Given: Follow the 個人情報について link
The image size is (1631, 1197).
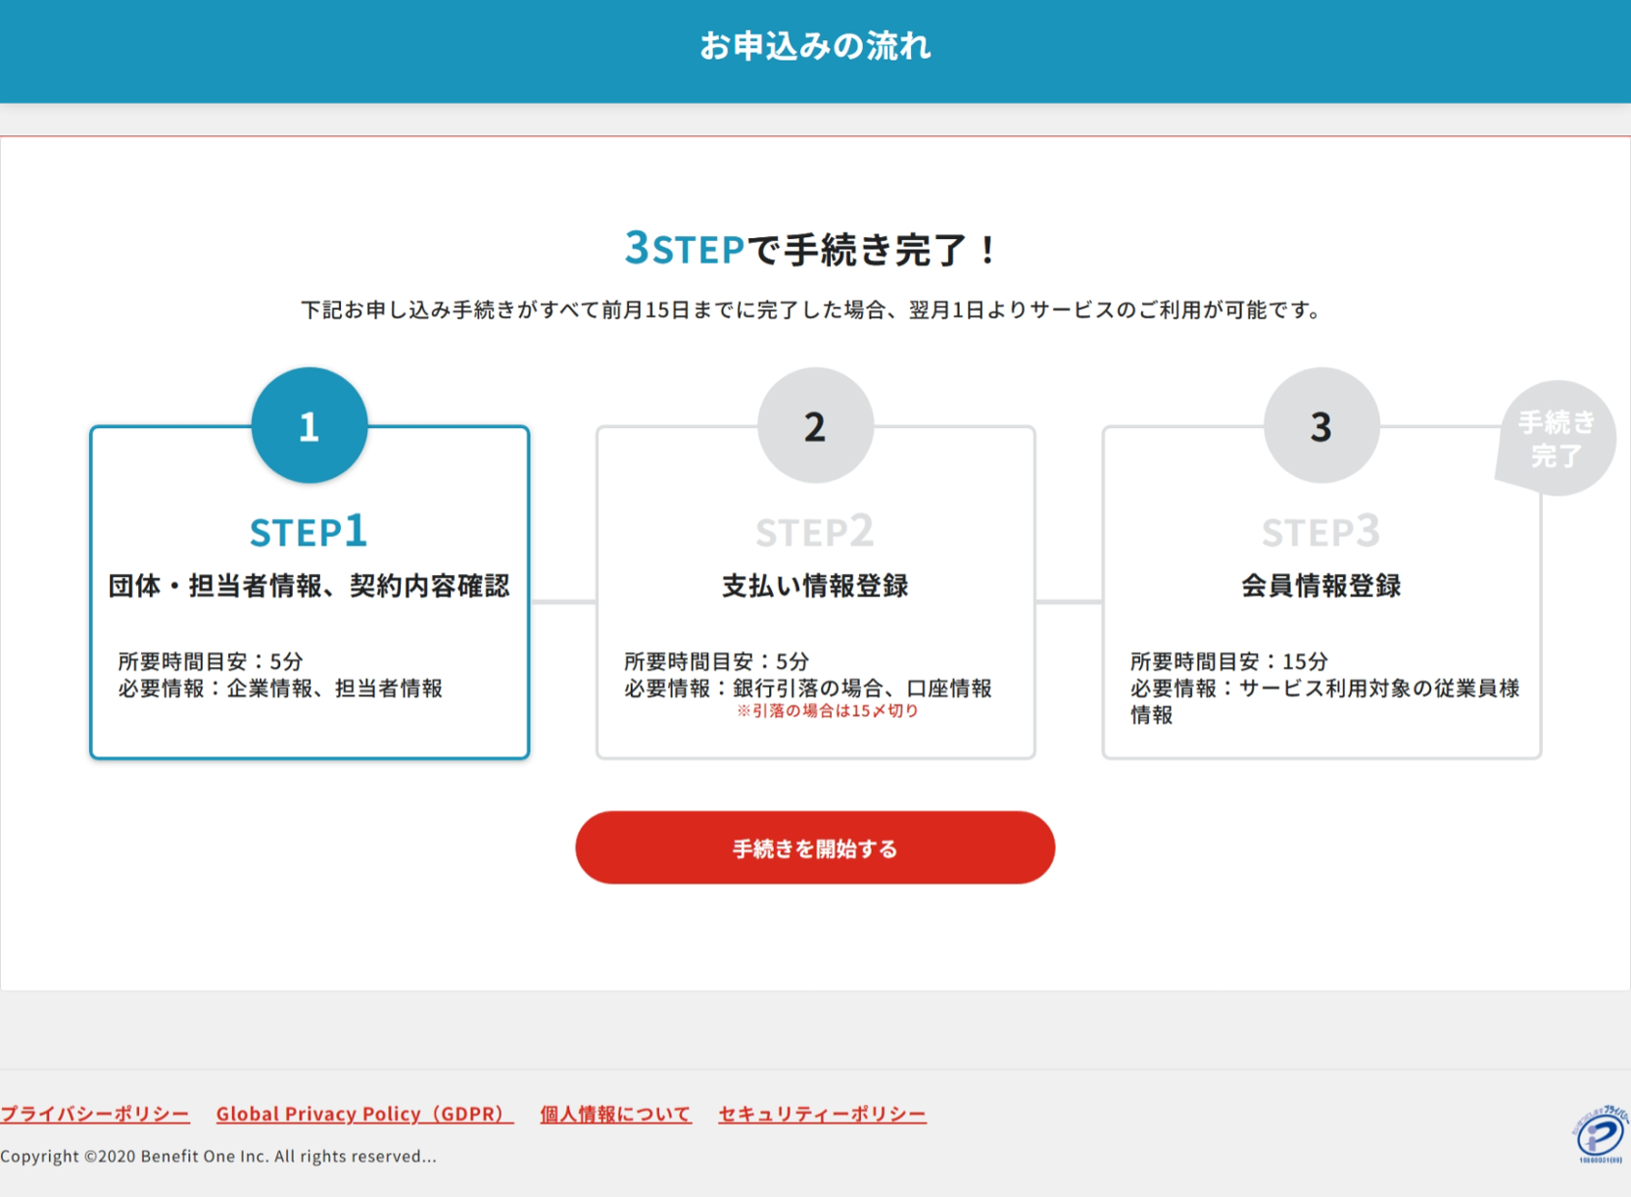Looking at the screenshot, I should pos(615,1114).
